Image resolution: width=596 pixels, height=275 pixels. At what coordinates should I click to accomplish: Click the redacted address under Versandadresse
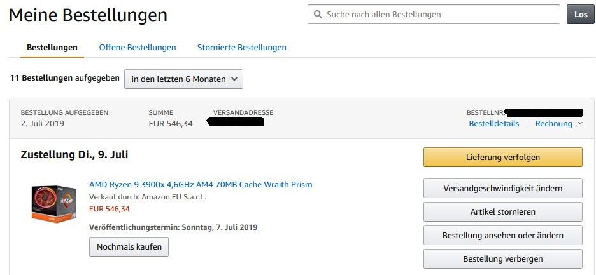[x=236, y=122]
